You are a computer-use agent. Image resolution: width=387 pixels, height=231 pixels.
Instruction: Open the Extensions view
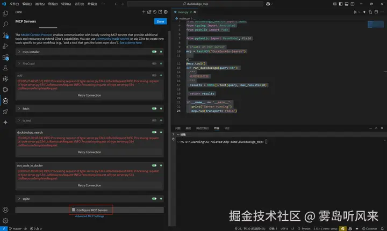tap(5, 57)
